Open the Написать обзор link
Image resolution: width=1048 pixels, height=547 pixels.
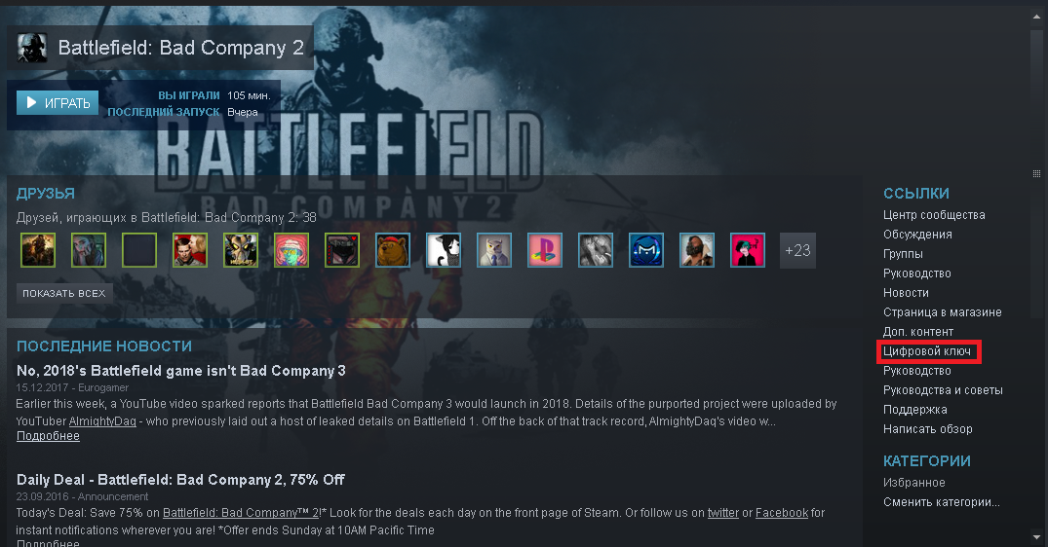point(928,429)
